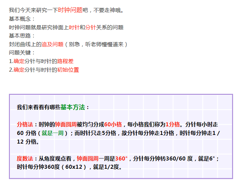Click the first "基本概念：" heading
242x187 pixels.
click(22, 19)
